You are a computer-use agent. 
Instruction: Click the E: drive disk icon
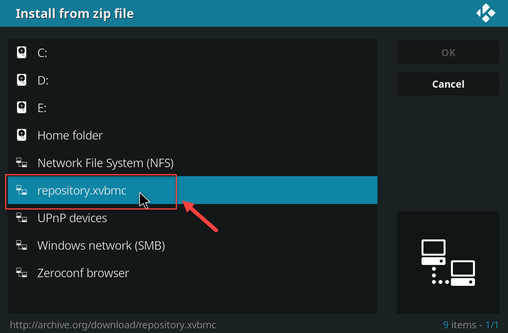[x=22, y=108]
